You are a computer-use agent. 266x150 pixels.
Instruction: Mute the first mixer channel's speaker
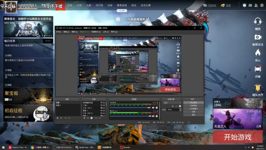[153, 107]
